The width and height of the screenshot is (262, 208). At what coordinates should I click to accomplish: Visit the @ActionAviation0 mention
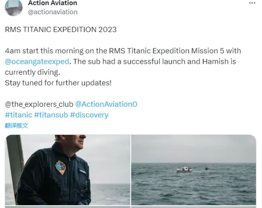click(x=106, y=104)
